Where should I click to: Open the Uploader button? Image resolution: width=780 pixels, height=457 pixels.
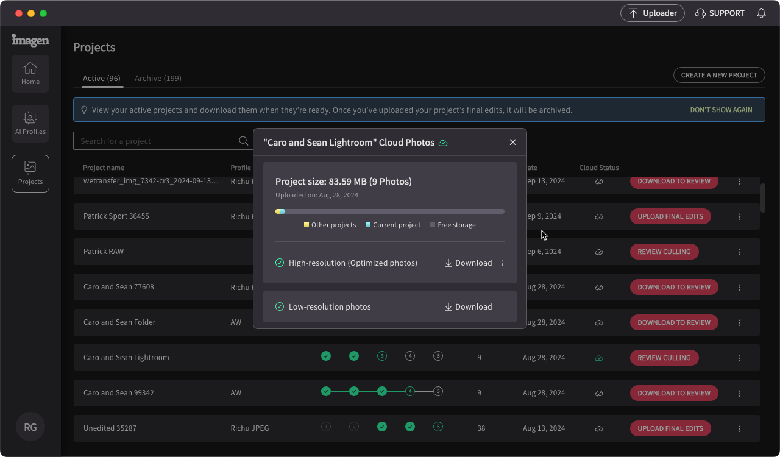(653, 13)
